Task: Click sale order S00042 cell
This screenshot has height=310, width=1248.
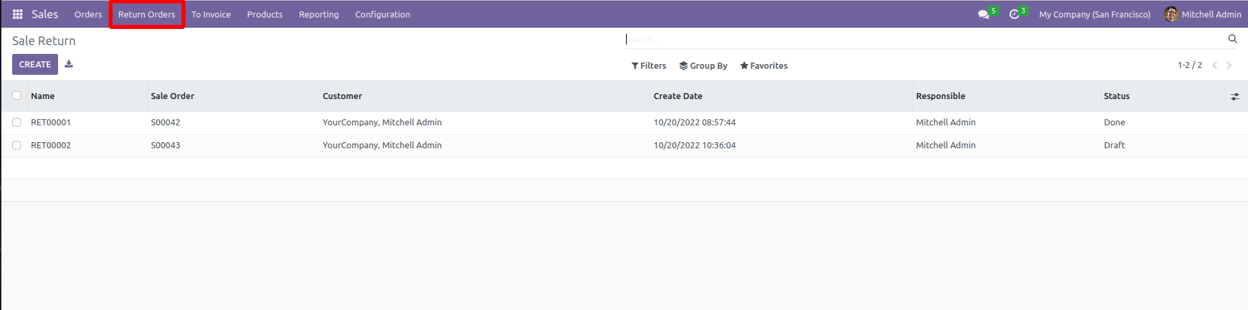Action: pyautogui.click(x=165, y=123)
